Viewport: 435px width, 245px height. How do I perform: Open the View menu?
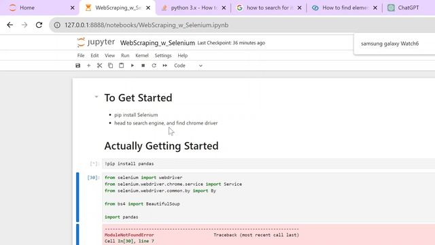coord(109,56)
